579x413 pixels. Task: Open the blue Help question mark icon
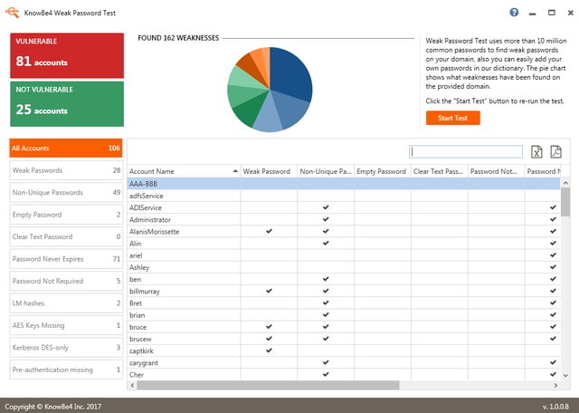click(x=514, y=13)
